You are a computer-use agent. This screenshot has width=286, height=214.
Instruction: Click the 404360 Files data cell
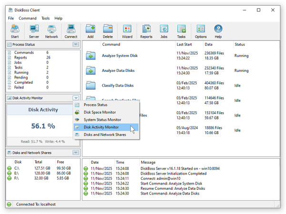click(214, 83)
